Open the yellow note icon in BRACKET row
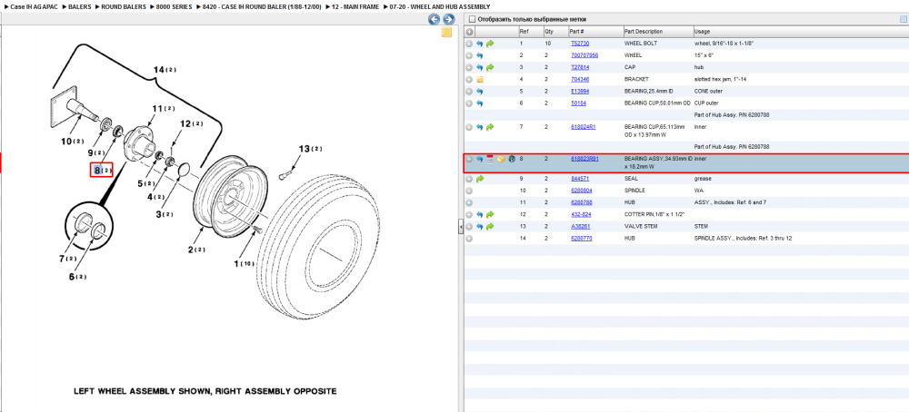The width and height of the screenshot is (909, 412). pyautogui.click(x=480, y=79)
